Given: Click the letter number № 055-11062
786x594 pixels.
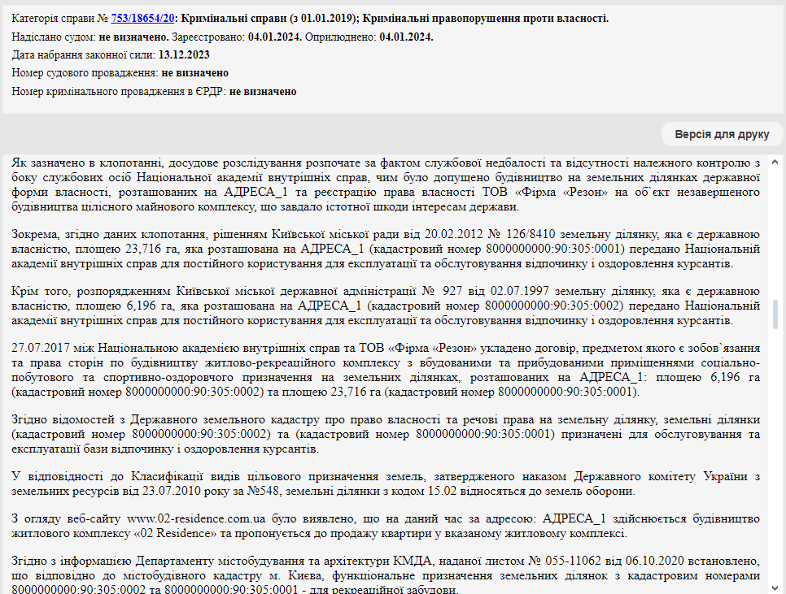Looking at the screenshot, I should click(x=573, y=561).
